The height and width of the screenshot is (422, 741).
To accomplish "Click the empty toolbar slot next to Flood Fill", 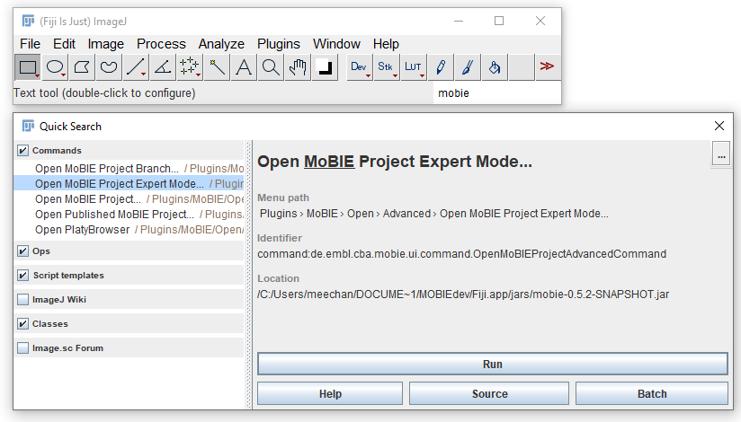I will pos(522,67).
